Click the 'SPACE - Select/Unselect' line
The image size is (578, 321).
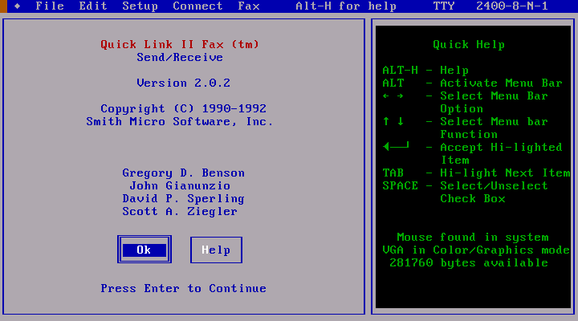click(x=465, y=185)
